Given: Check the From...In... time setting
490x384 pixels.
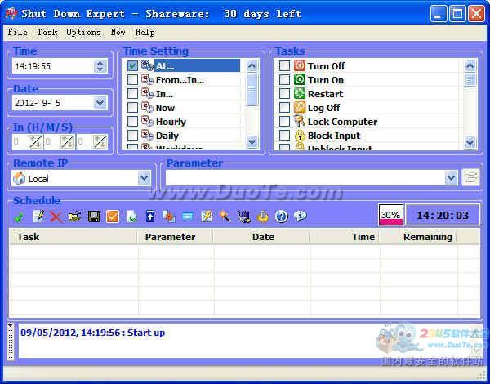Looking at the screenshot, I should click(x=132, y=80).
